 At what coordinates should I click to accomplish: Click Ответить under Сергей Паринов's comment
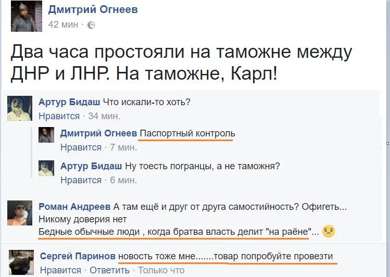click(109, 270)
